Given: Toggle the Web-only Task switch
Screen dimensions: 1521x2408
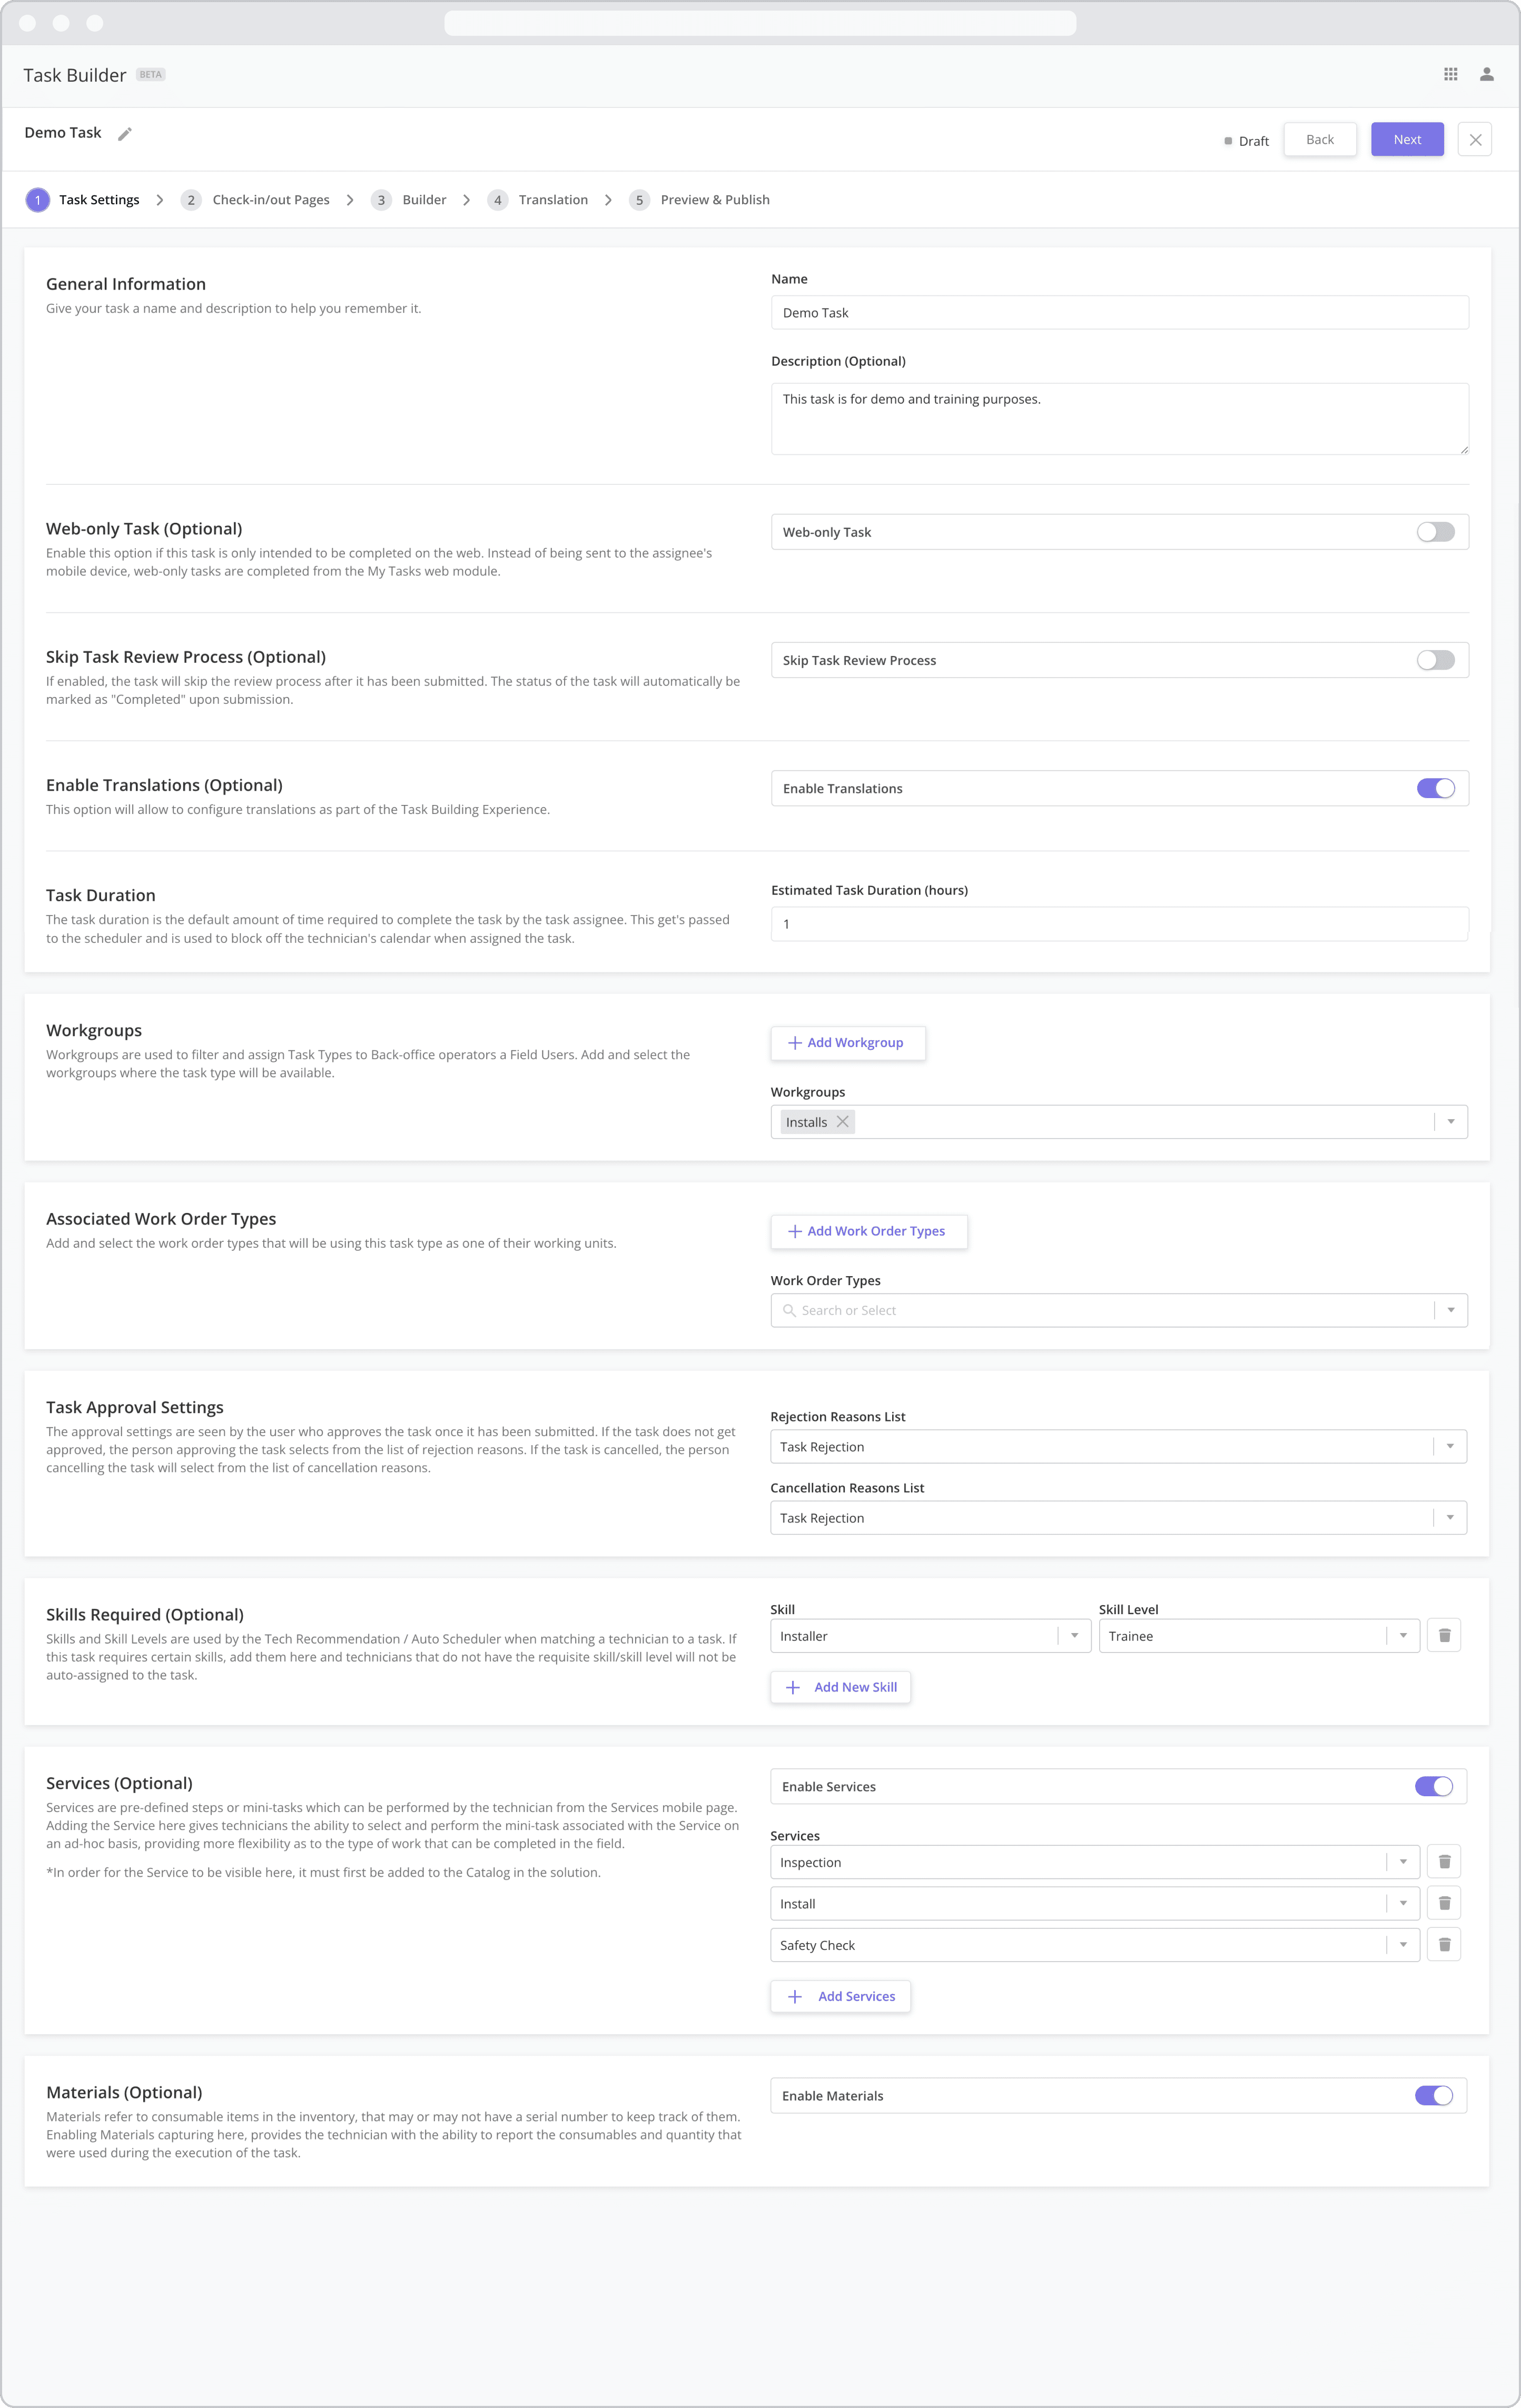Looking at the screenshot, I should pyautogui.click(x=1435, y=532).
